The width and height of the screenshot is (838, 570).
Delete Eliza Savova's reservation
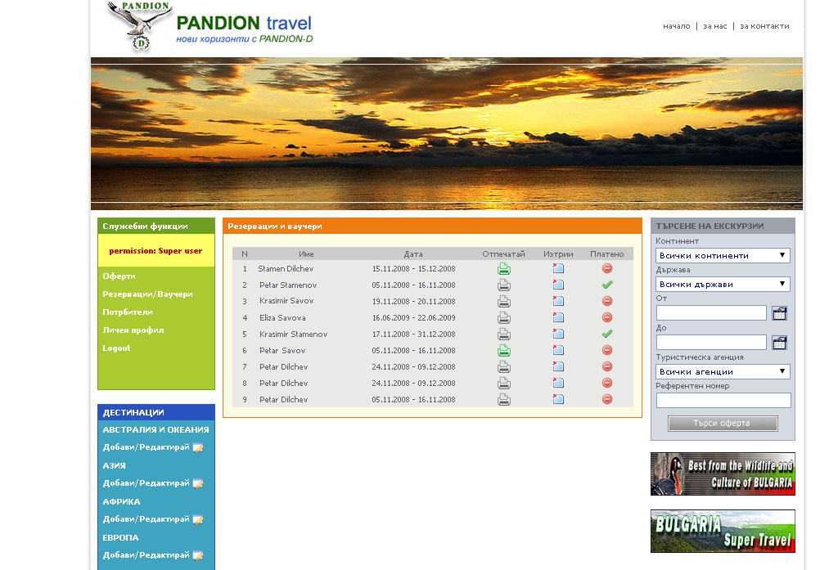pyautogui.click(x=558, y=318)
